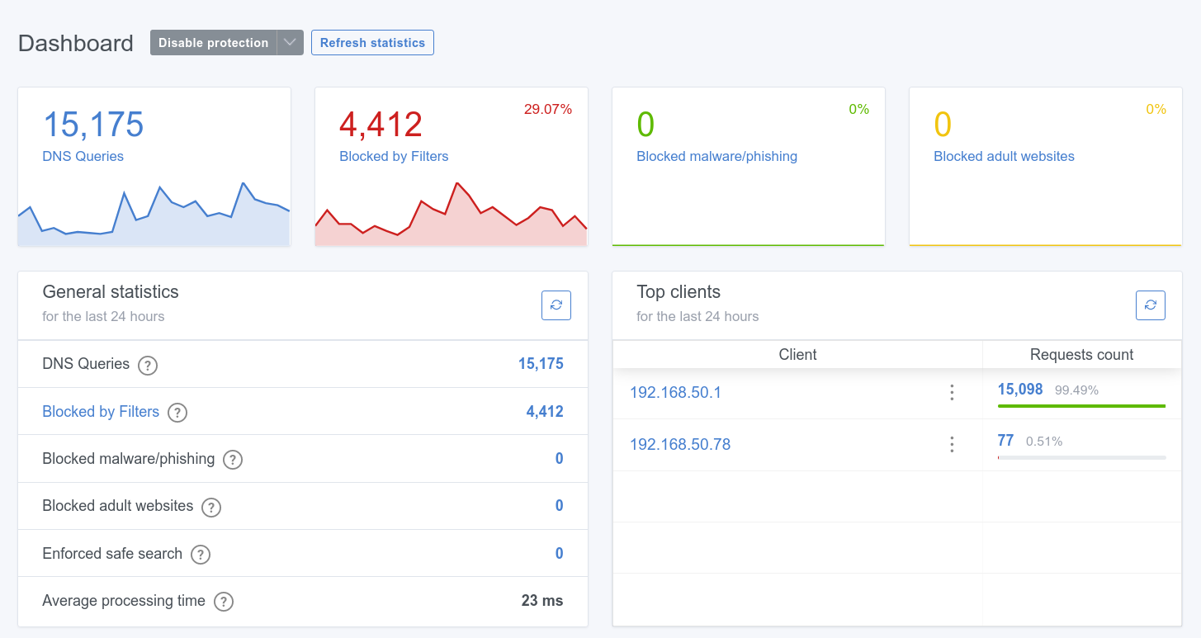Show help for Blocked by Filters row
This screenshot has height=638, width=1201.
click(177, 413)
